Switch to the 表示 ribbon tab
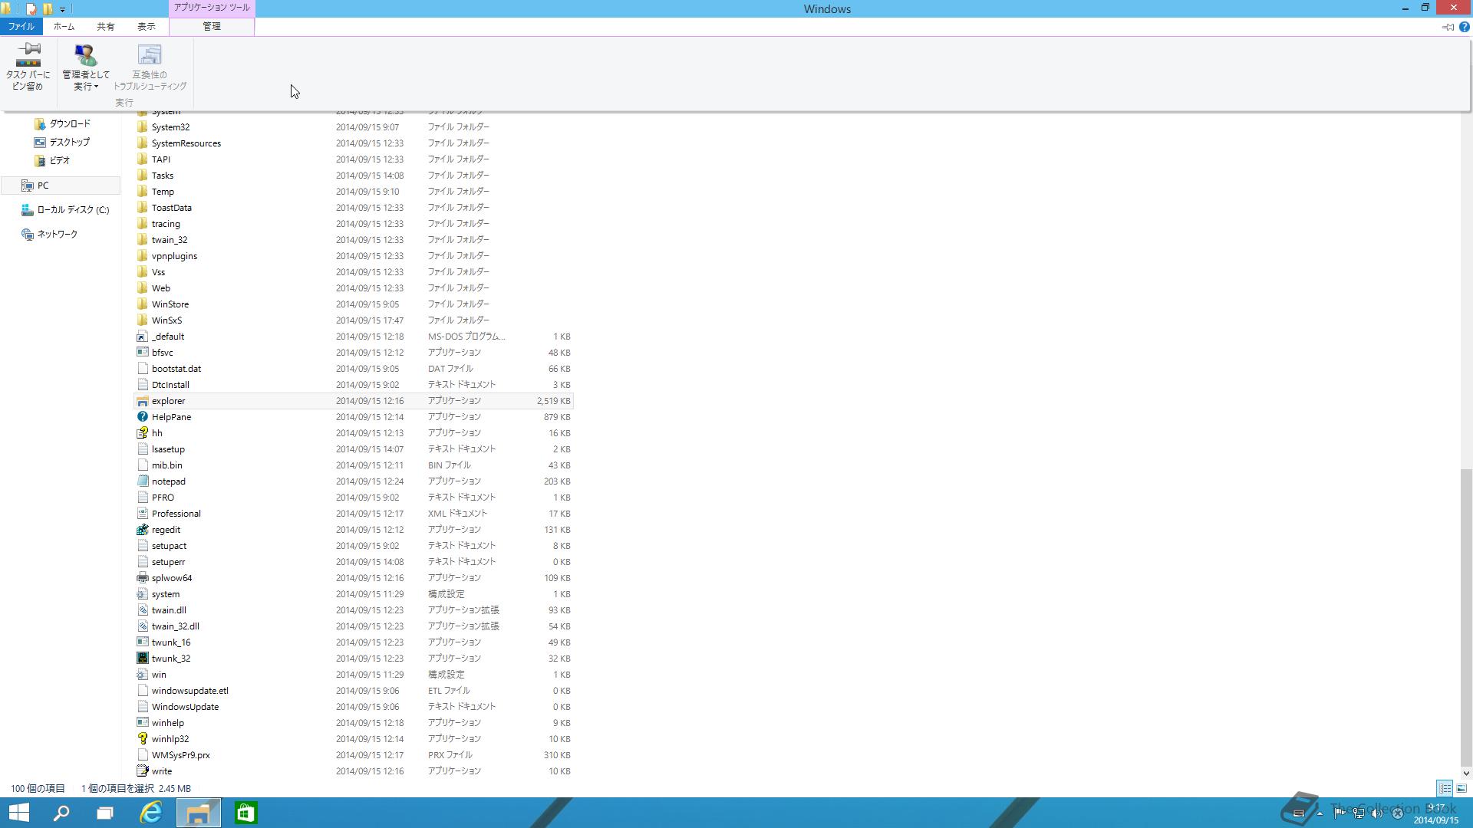The image size is (1473, 828). click(146, 26)
